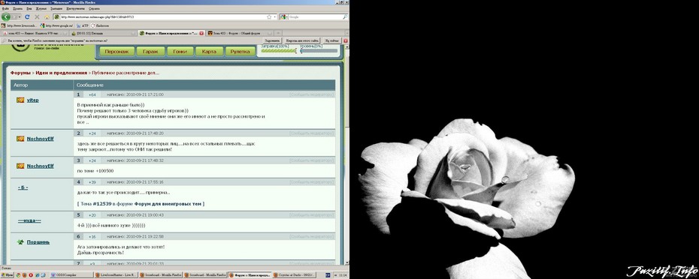Viewport: 699px width, 279px height.
Task: Click the green star icon next to Поршинь
Action: point(20,242)
